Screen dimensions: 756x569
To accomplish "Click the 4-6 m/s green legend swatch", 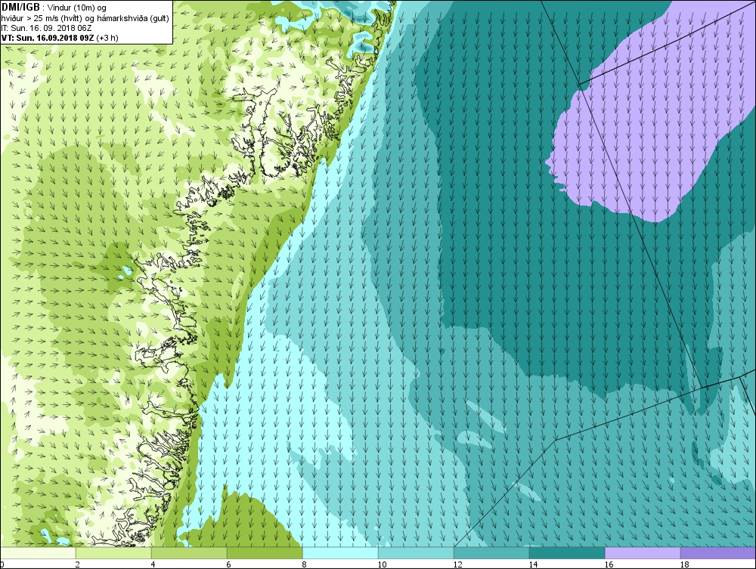I will pyautogui.click(x=189, y=553).
